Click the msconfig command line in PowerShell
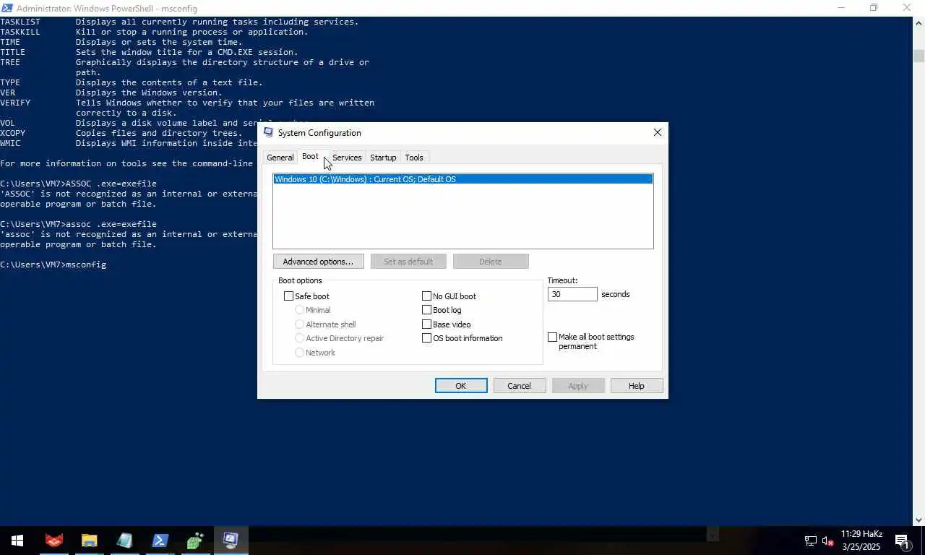 coord(53,264)
